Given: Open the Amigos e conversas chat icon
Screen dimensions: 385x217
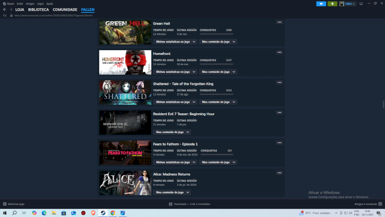Looking at the screenshot, I should [380, 204].
